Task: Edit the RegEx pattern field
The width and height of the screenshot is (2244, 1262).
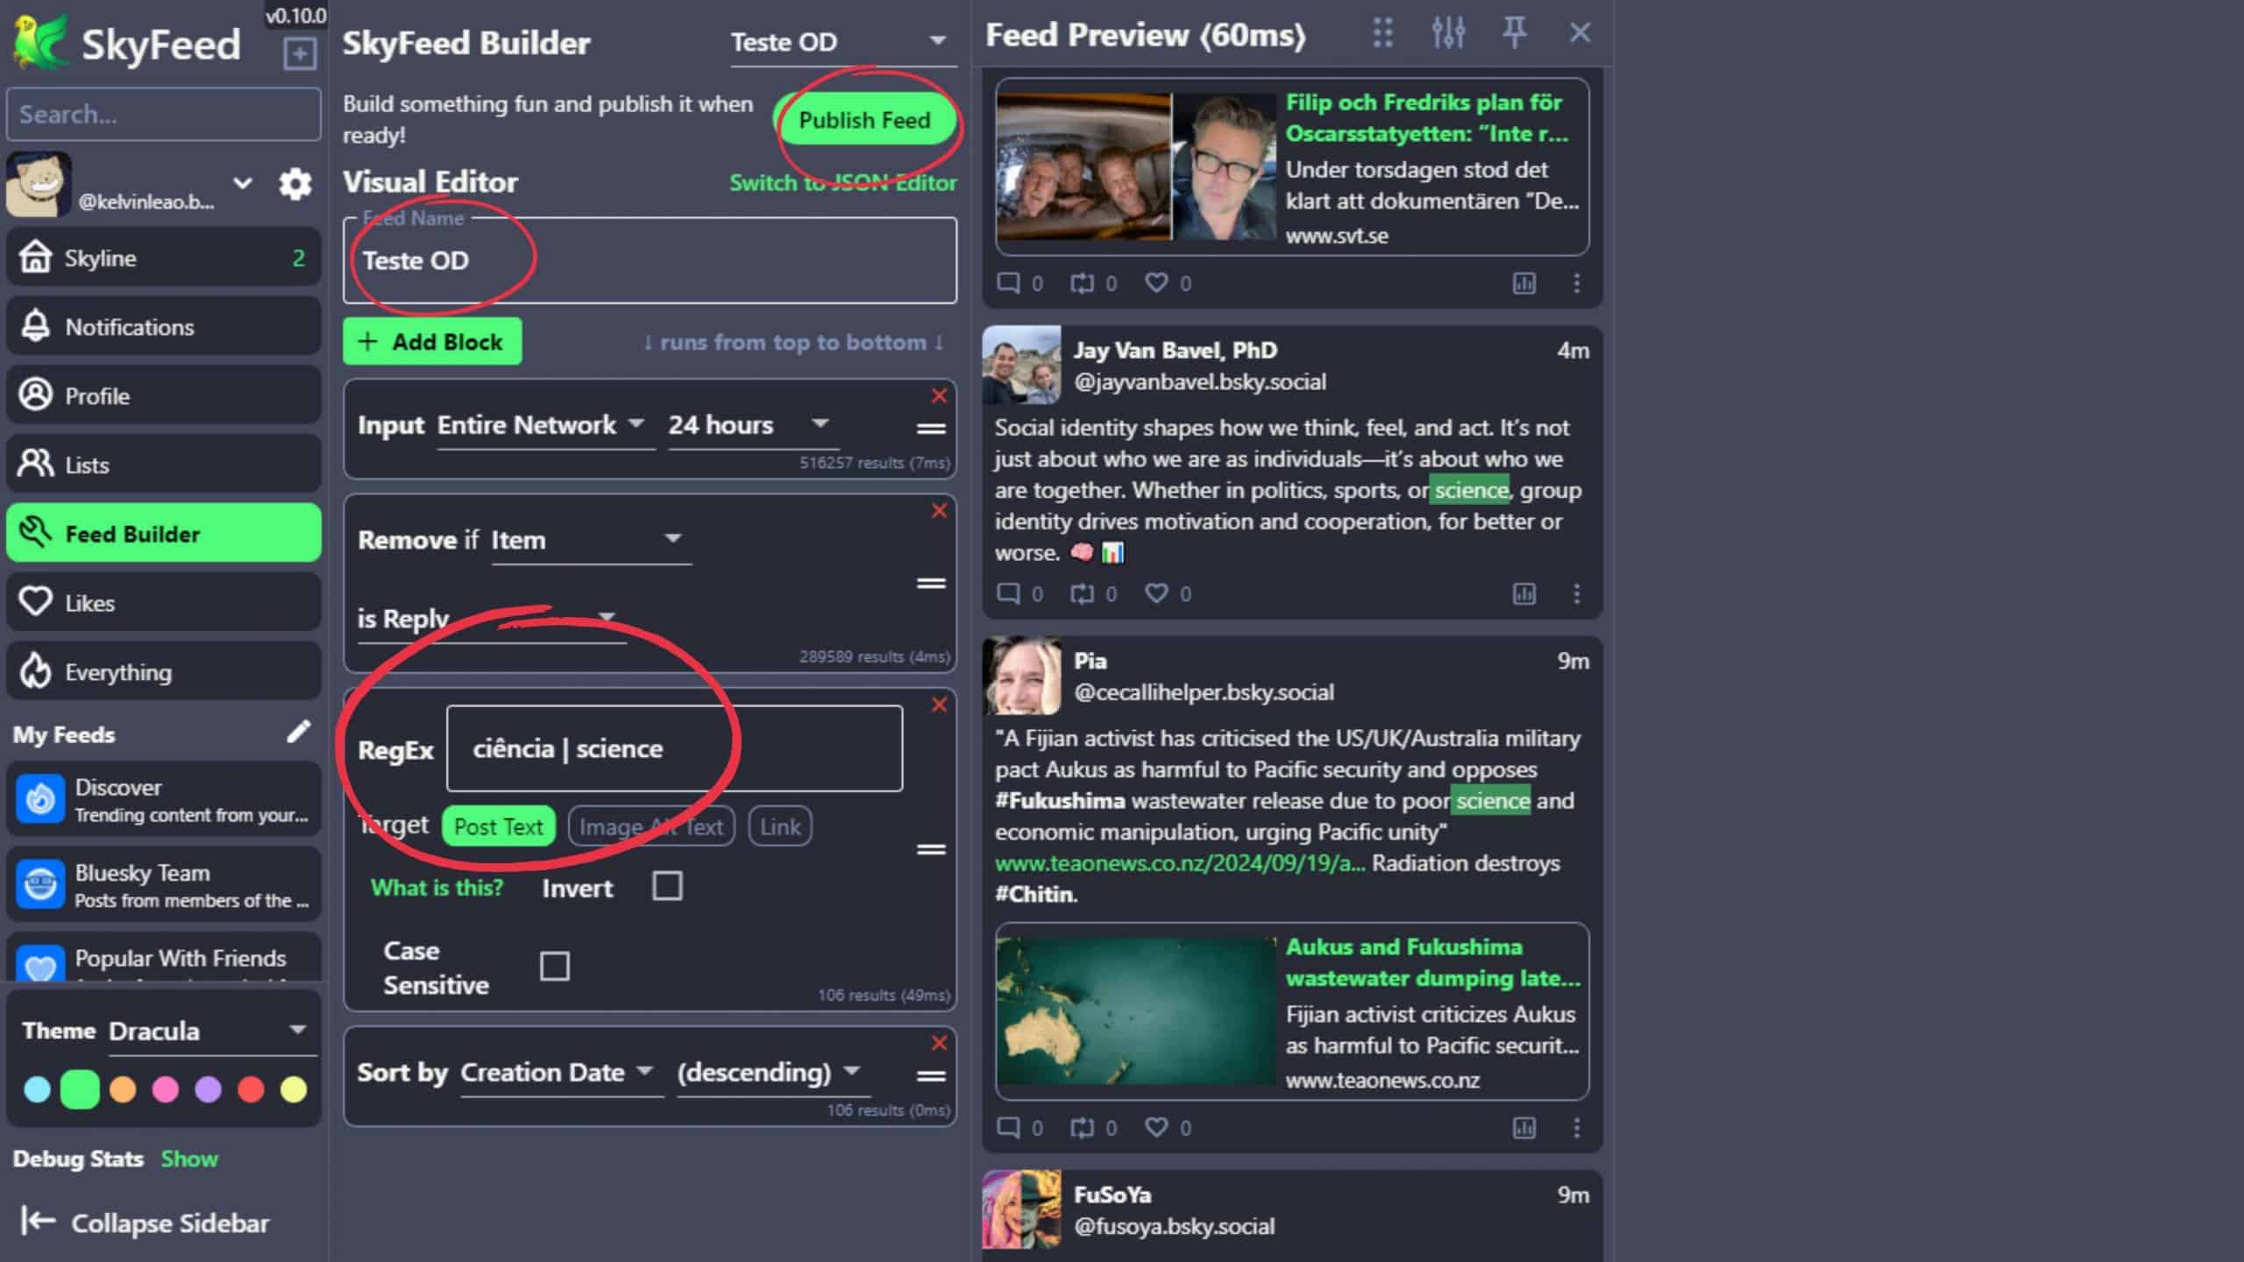Action: click(674, 748)
